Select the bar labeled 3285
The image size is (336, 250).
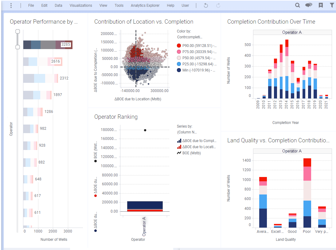coord(48,45)
